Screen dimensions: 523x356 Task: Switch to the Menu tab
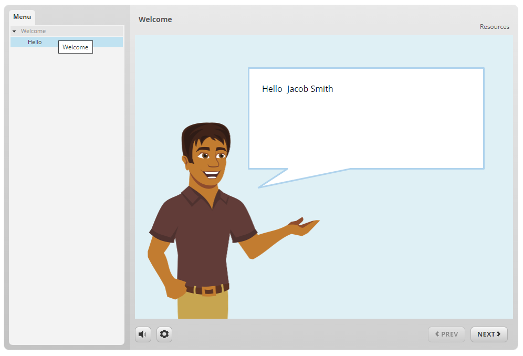coord(22,17)
